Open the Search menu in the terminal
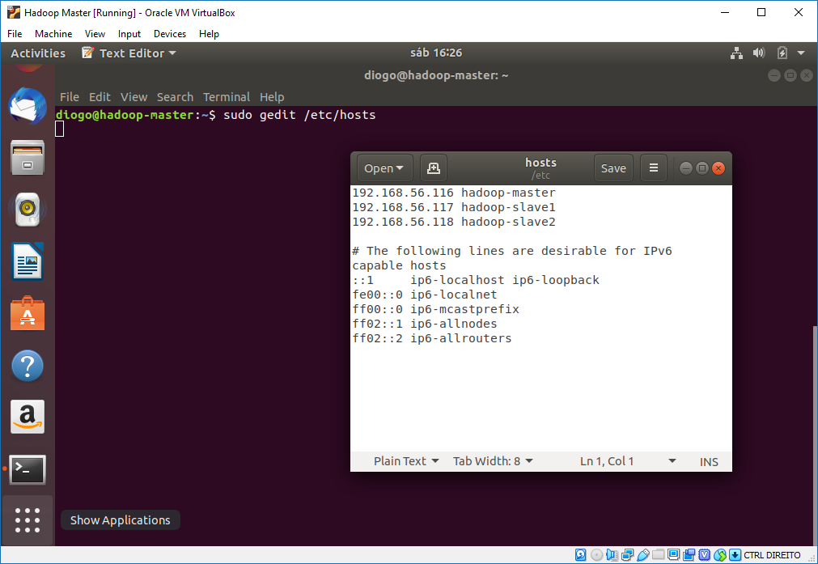Viewport: 818px width, 564px height. [x=175, y=96]
